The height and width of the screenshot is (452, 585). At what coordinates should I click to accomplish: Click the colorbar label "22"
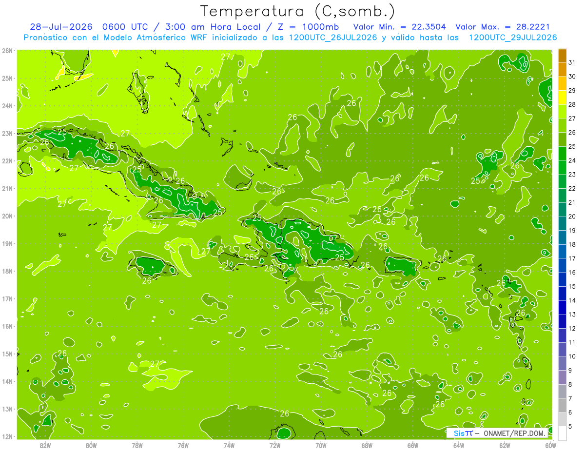click(572, 188)
